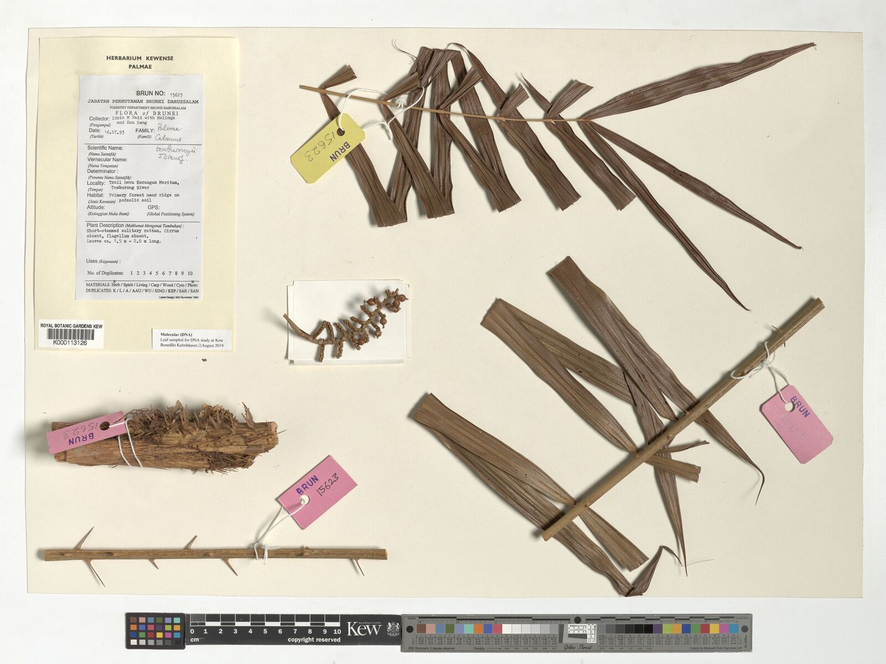
Task: Click the Herbarium Kewense Palmae heading
Action: [x=140, y=62]
